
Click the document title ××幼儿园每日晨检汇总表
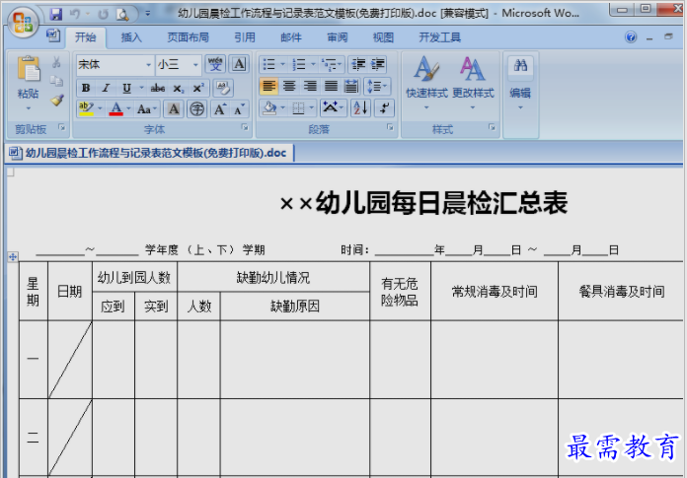[423, 203]
